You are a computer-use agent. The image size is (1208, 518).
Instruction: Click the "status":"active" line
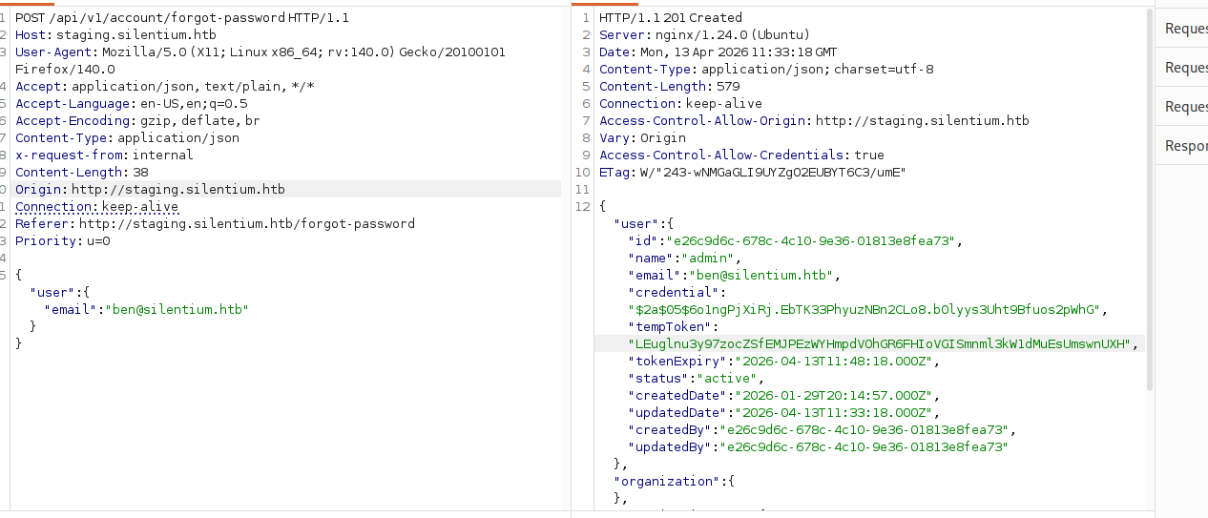click(x=696, y=379)
